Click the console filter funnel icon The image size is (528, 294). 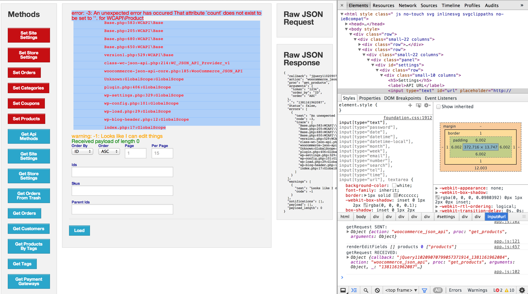[425, 290]
